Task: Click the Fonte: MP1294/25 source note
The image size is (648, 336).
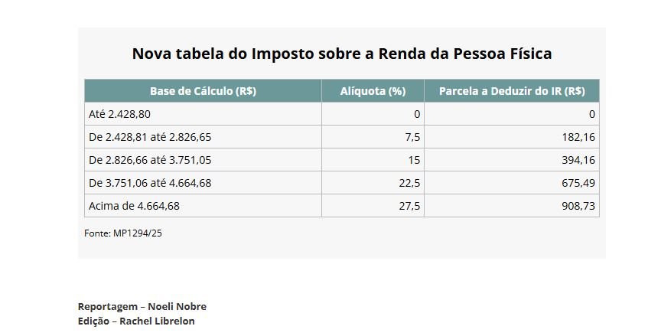Action: [123, 233]
